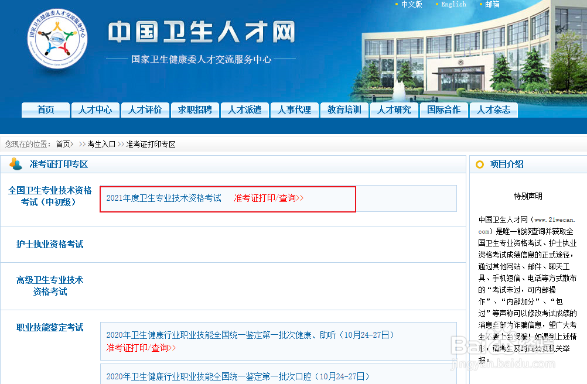Click 准考证打印专区 breadcrumb entry

[151, 145]
